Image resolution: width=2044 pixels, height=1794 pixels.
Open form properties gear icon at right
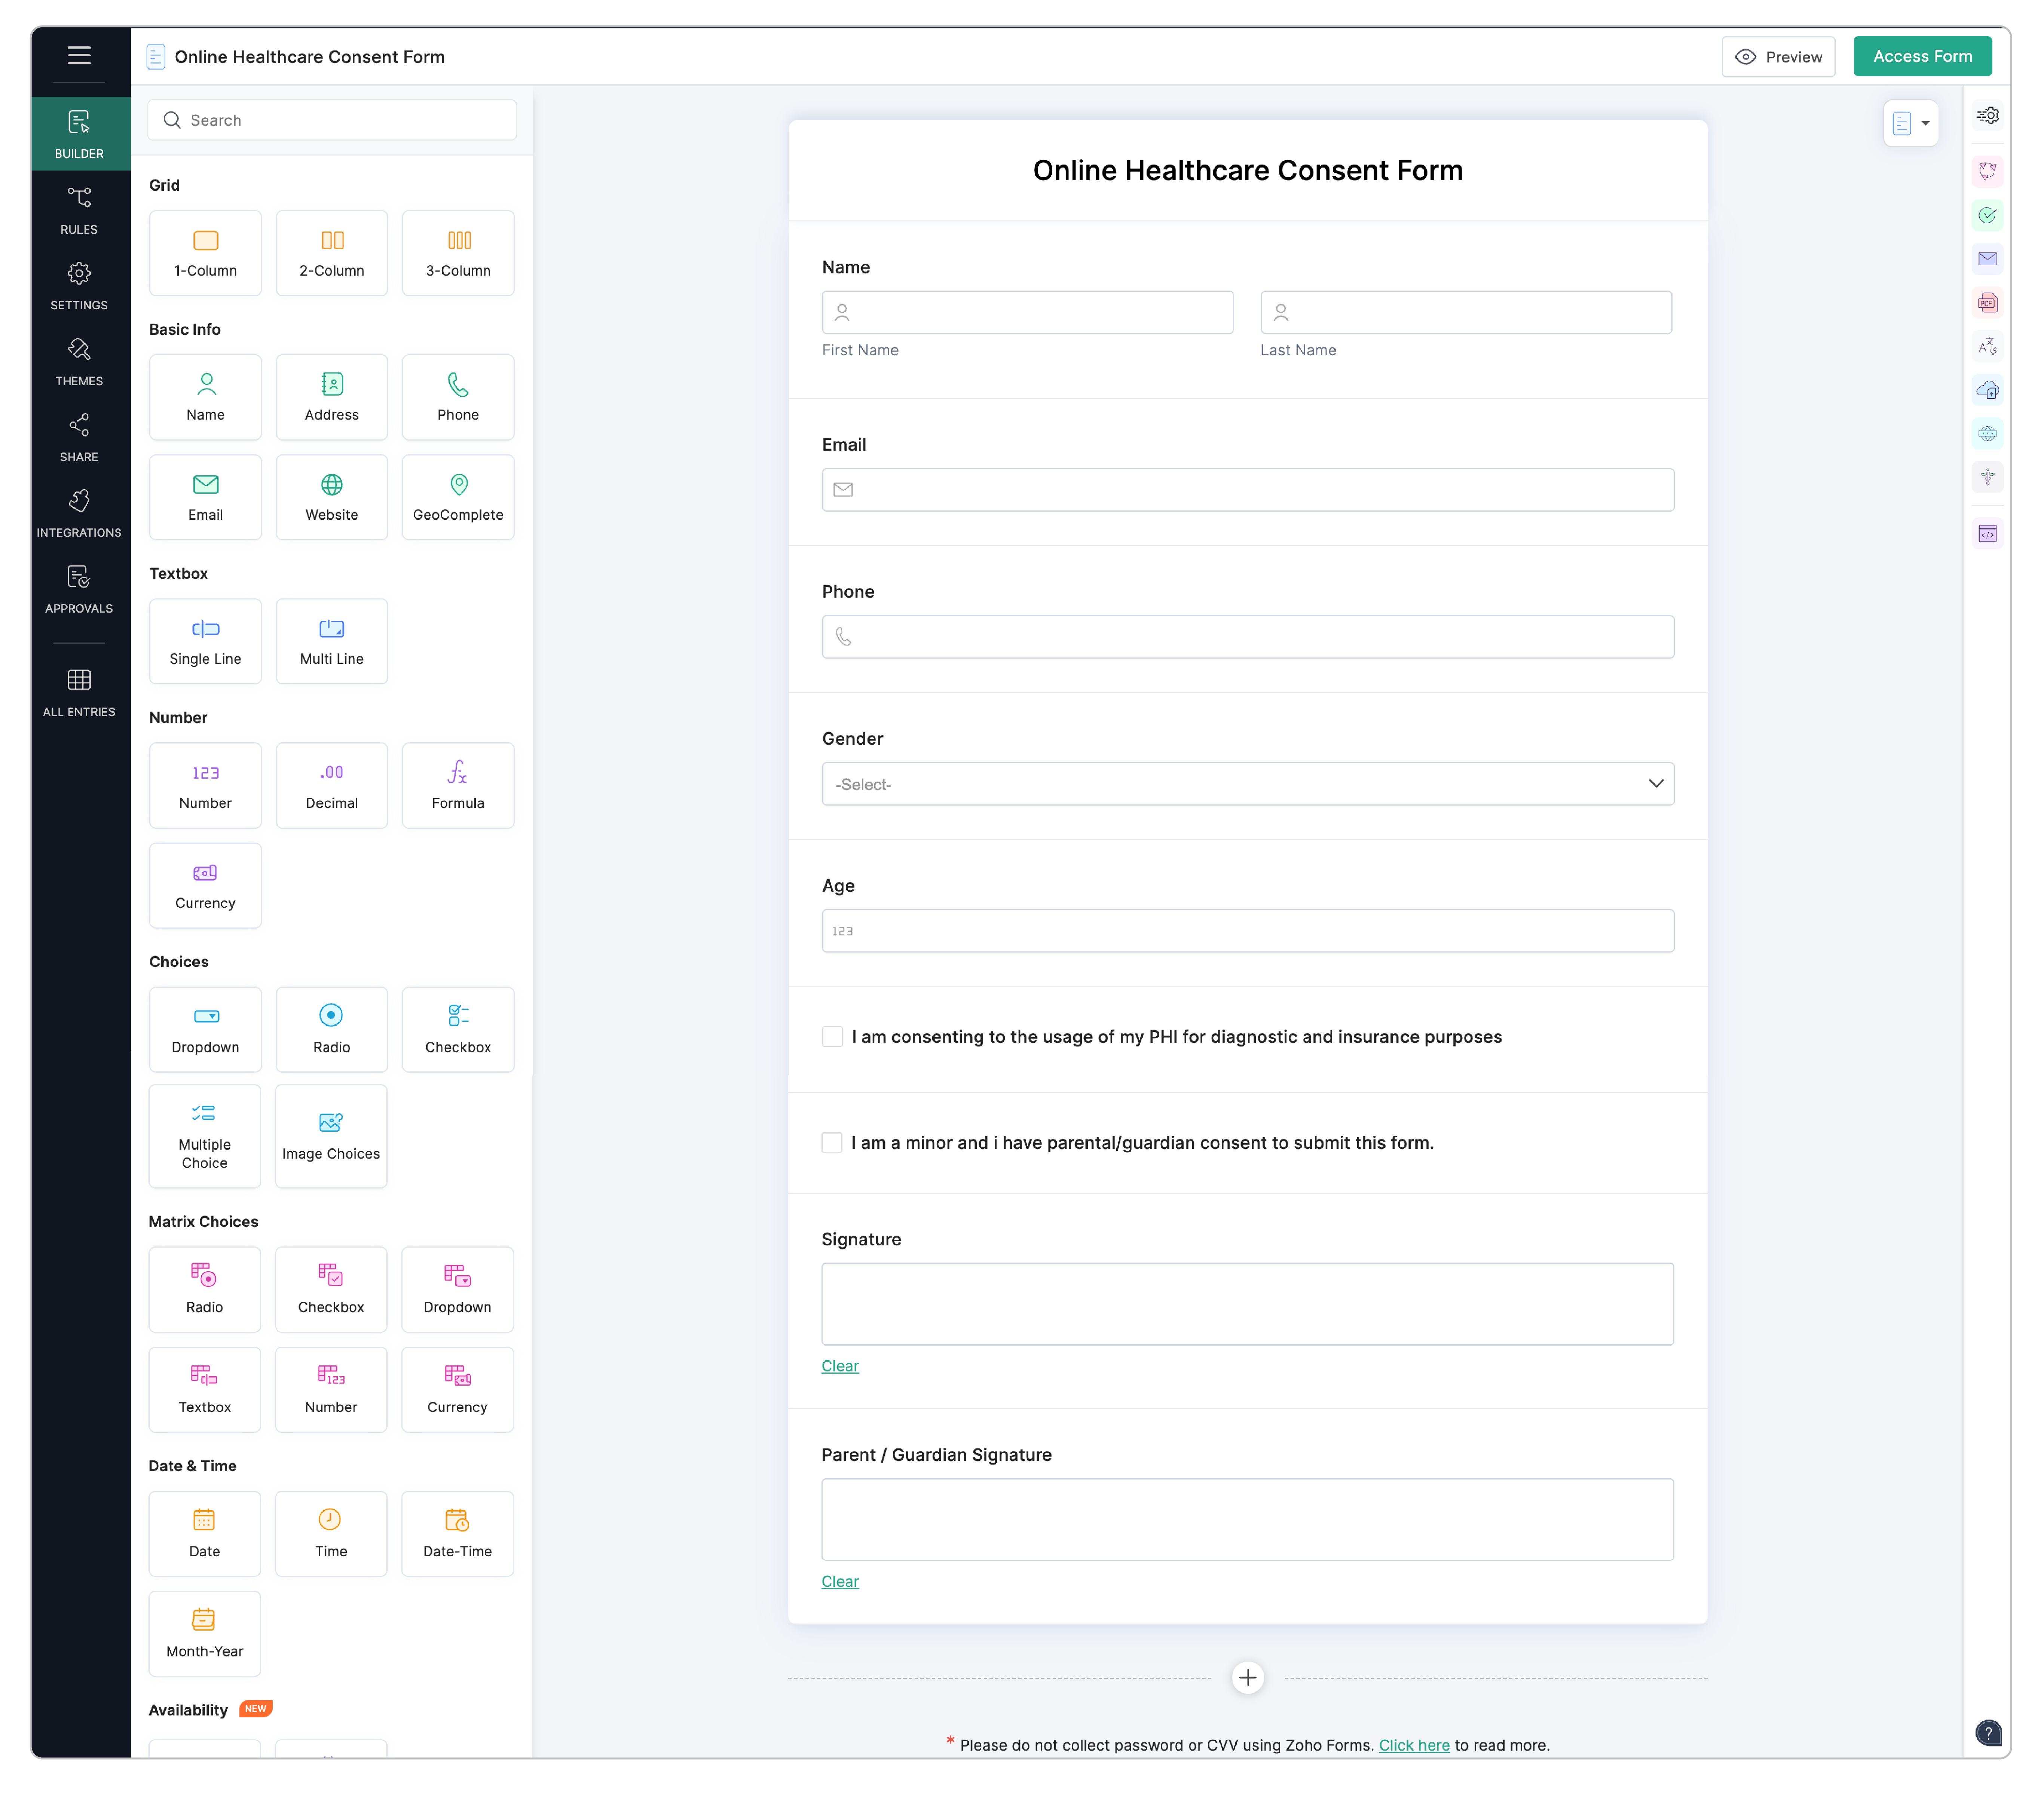pos(1988,115)
